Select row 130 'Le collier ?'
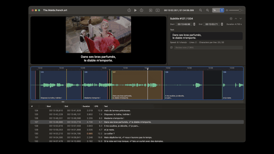274x154 pixels. click(x=137, y=134)
